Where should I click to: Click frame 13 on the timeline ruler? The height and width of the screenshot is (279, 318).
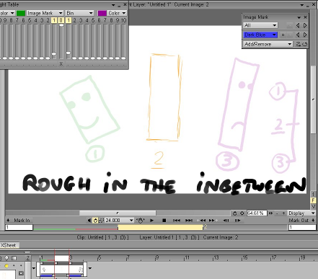(216, 258)
